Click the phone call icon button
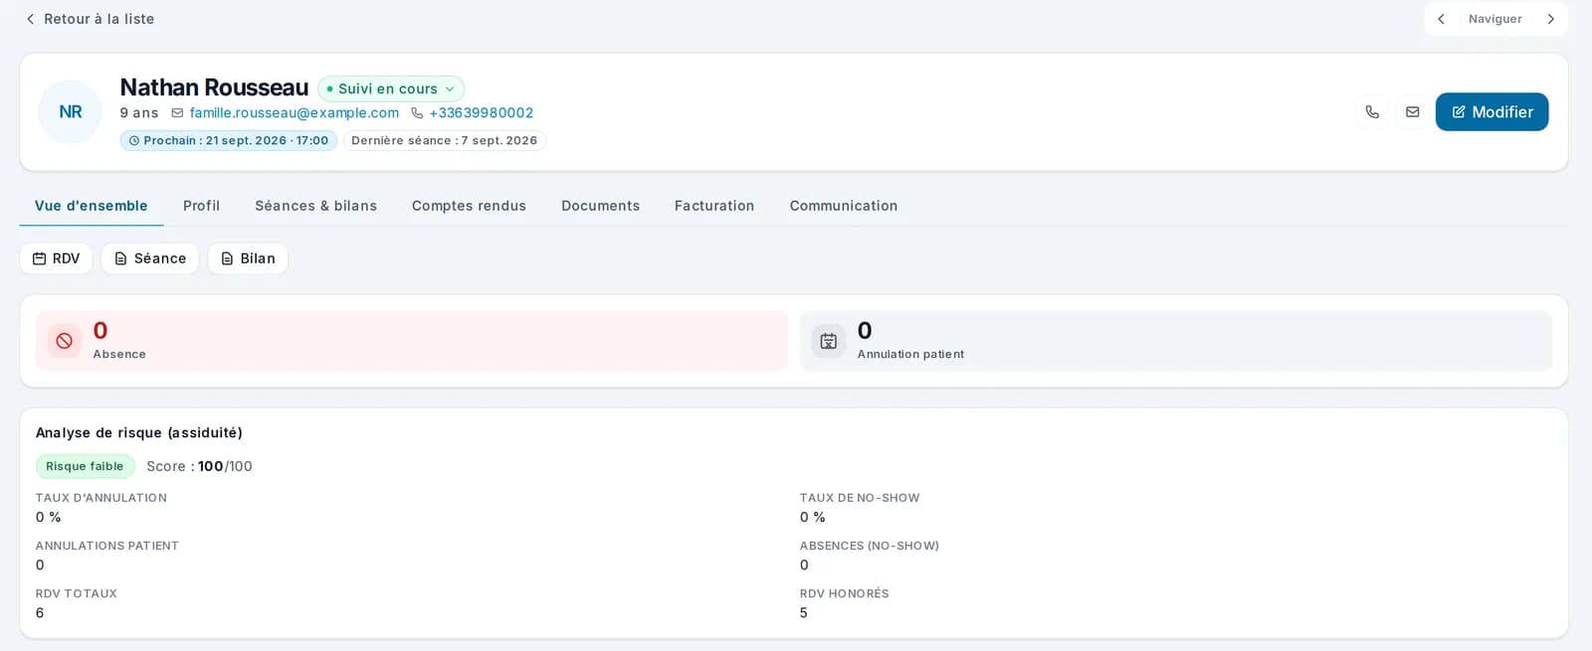1592x651 pixels. point(1372,112)
